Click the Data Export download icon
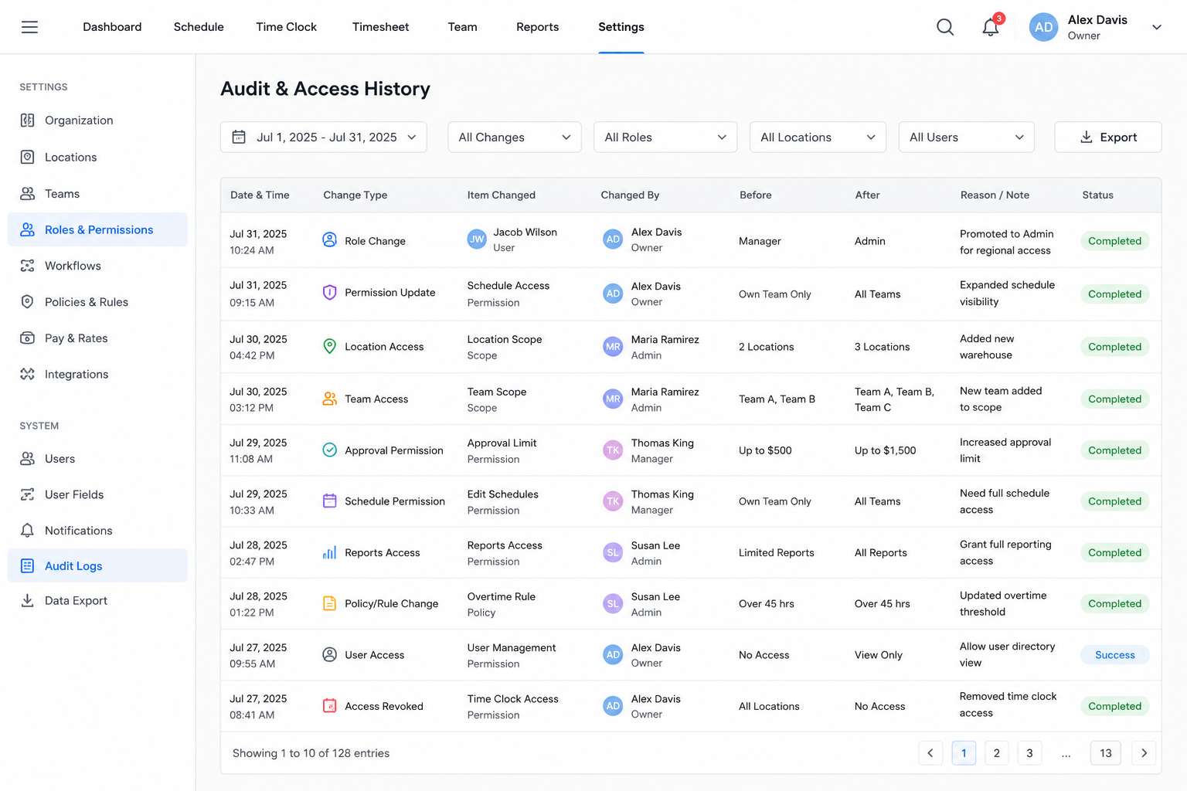The image size is (1187, 791). [x=27, y=600]
